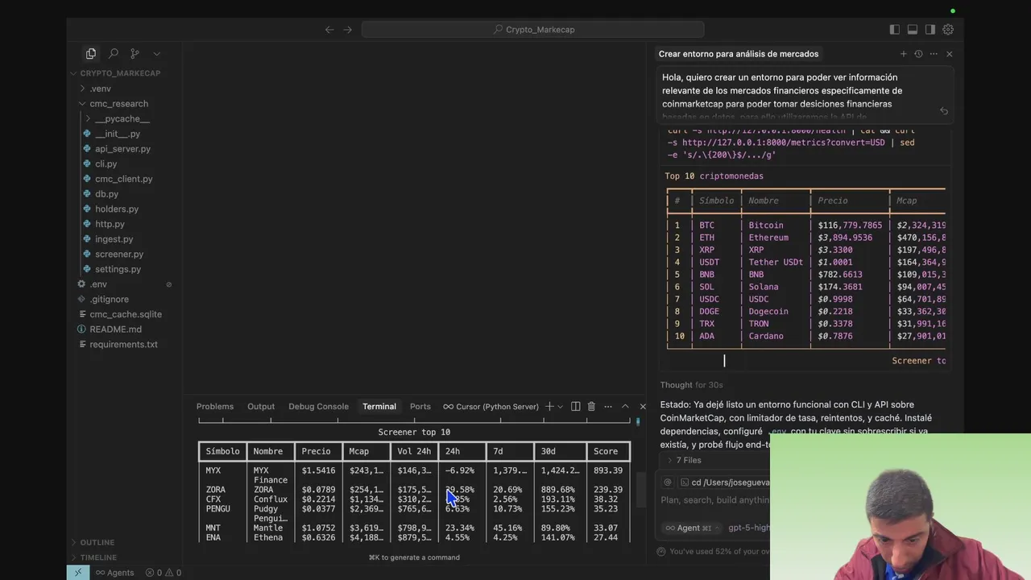
Task: Open cli.py file
Action: pyautogui.click(x=106, y=164)
